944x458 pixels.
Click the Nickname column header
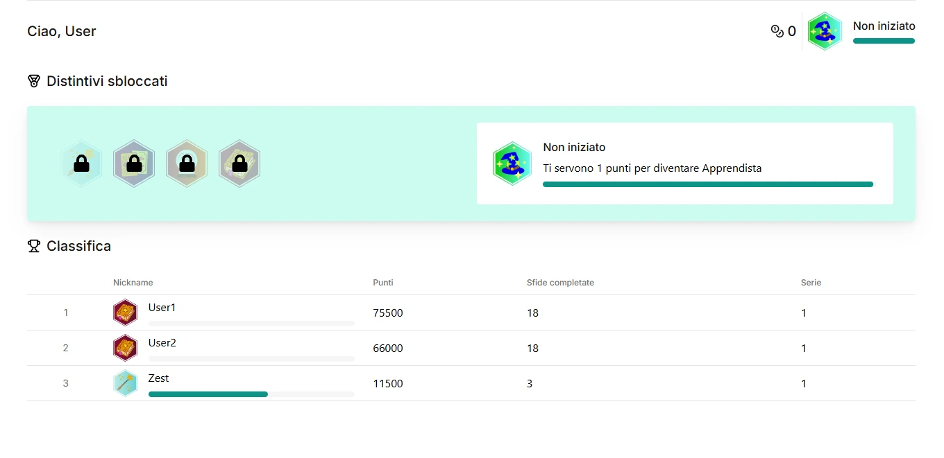(133, 283)
